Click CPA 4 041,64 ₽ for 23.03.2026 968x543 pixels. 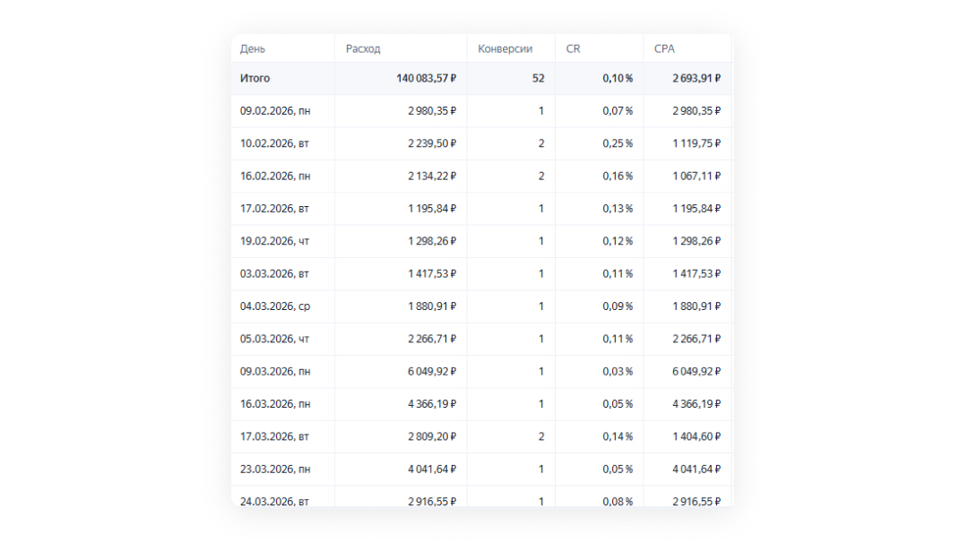(x=696, y=470)
